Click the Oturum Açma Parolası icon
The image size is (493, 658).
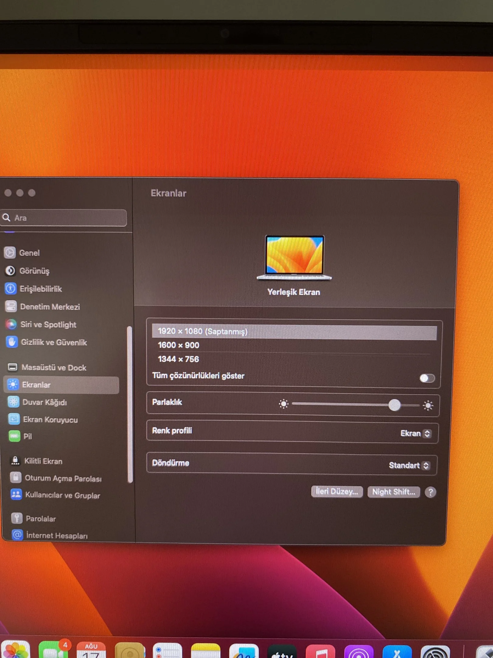pos(16,478)
